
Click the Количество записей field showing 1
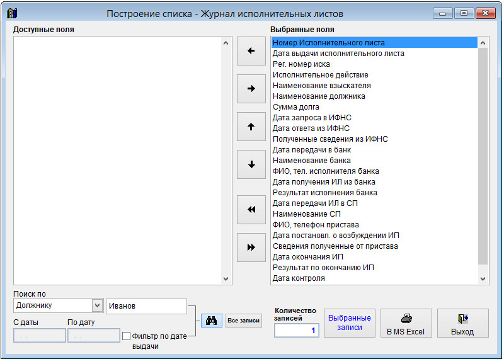pyautogui.click(x=296, y=331)
